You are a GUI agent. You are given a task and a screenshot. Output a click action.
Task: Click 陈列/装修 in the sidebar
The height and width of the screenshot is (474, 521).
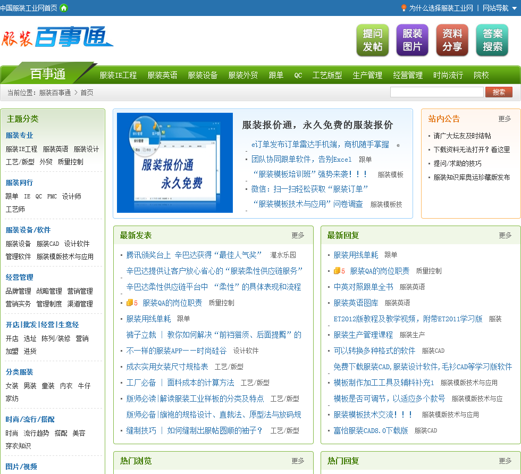pos(56,338)
